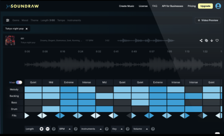Screen dimensions: 224x136
Task: Open the FAQ page
Action: point(155,6)
